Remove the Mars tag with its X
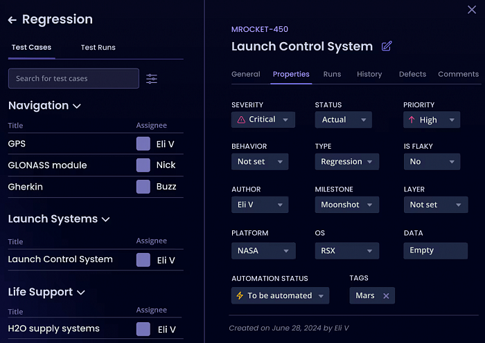 (x=386, y=296)
